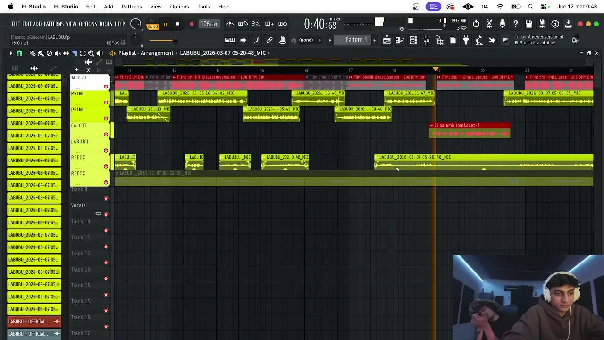The height and width of the screenshot is (340, 604).
Task: Click the question mark help icon
Action: pos(516,24)
